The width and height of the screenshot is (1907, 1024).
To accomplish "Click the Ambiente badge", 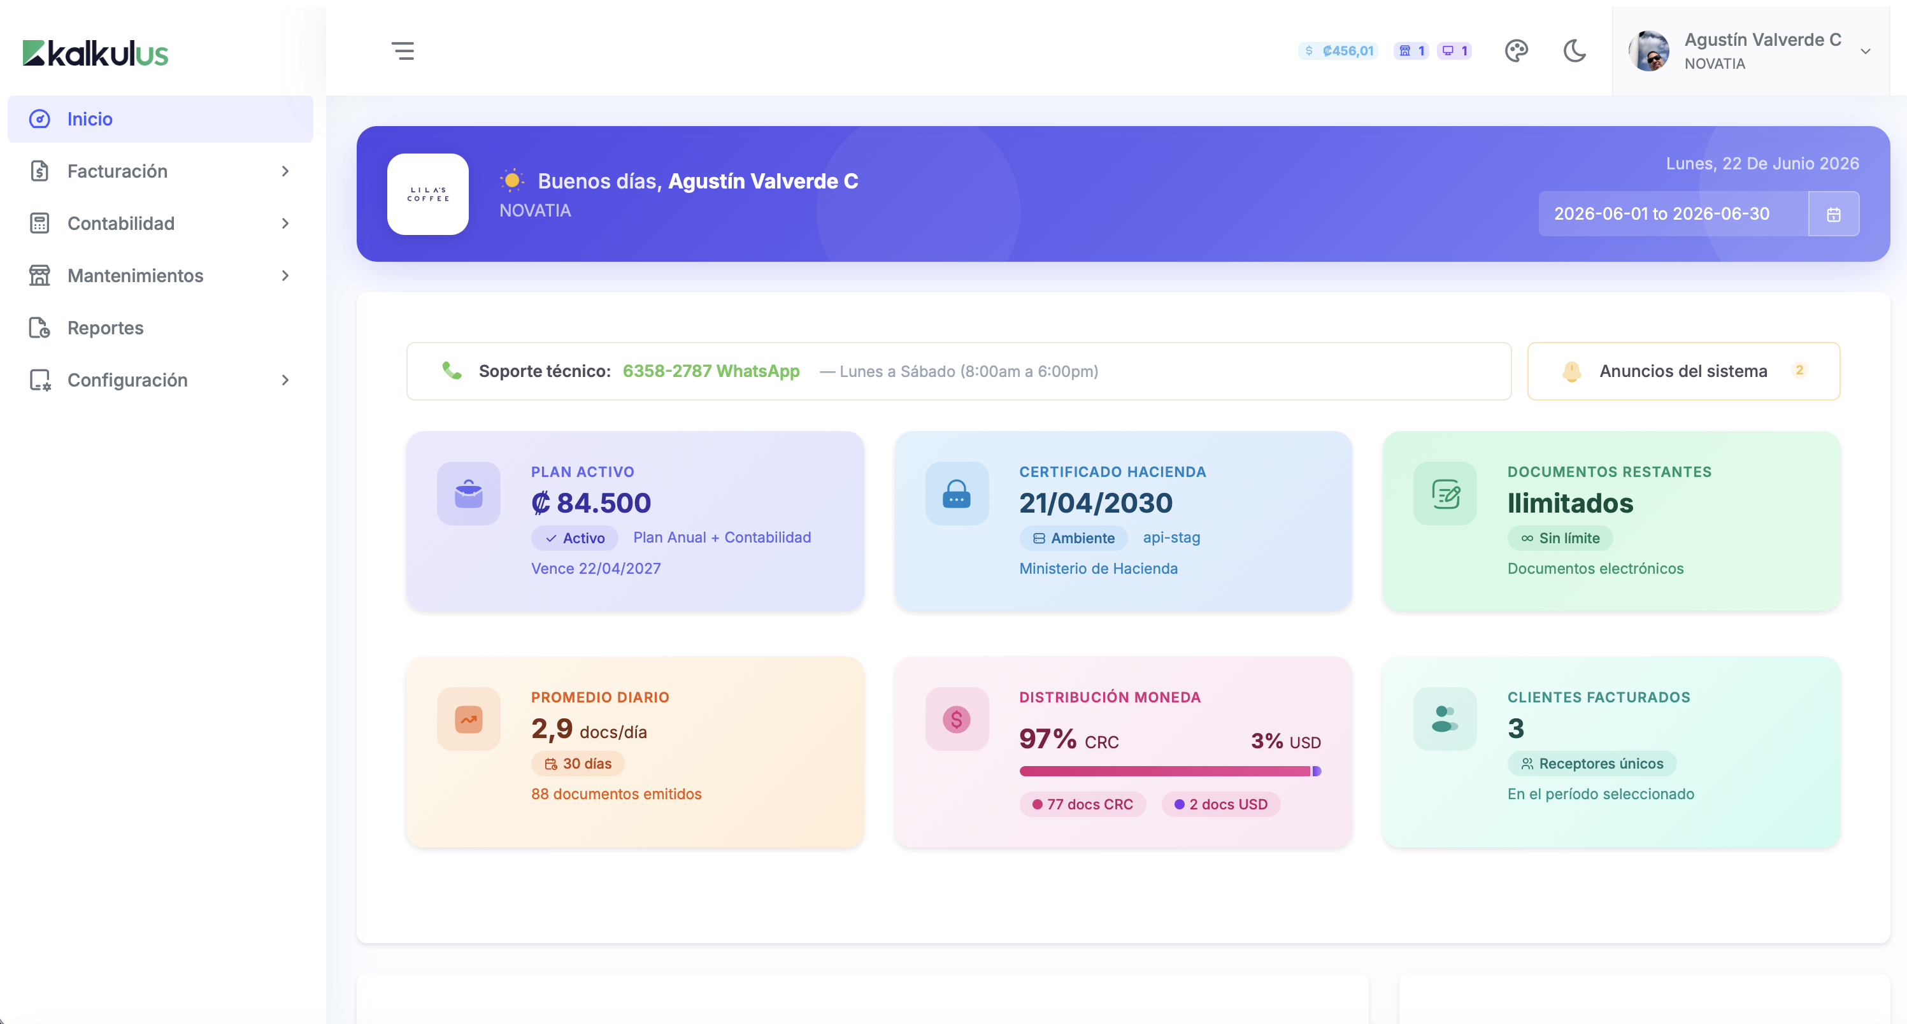I will point(1073,538).
